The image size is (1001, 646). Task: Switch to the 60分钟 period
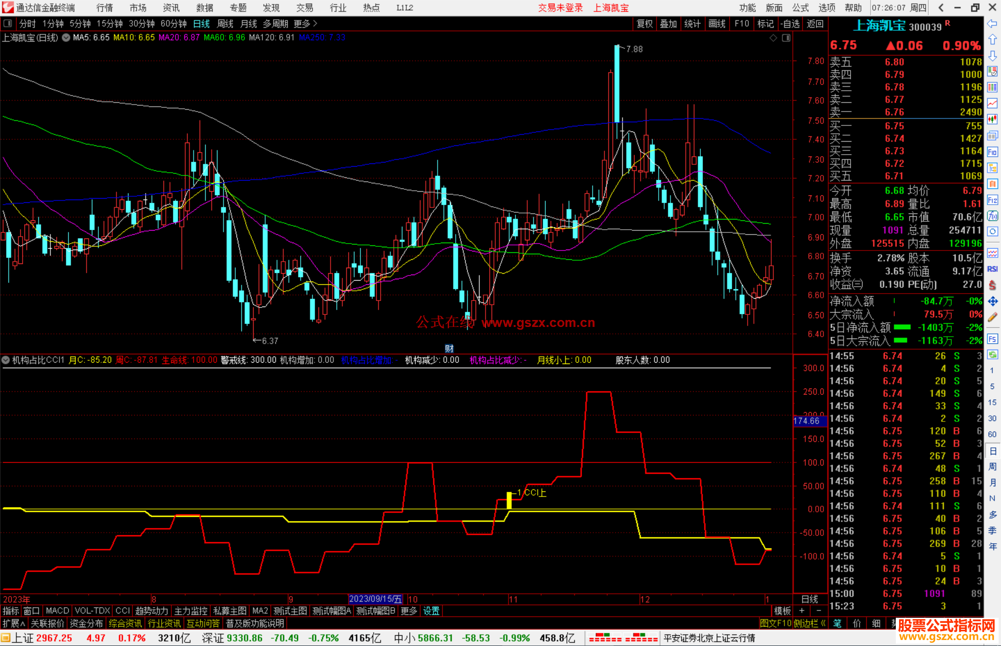pos(173,24)
